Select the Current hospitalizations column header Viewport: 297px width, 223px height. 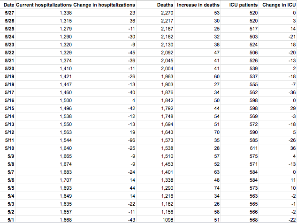coord(44,5)
